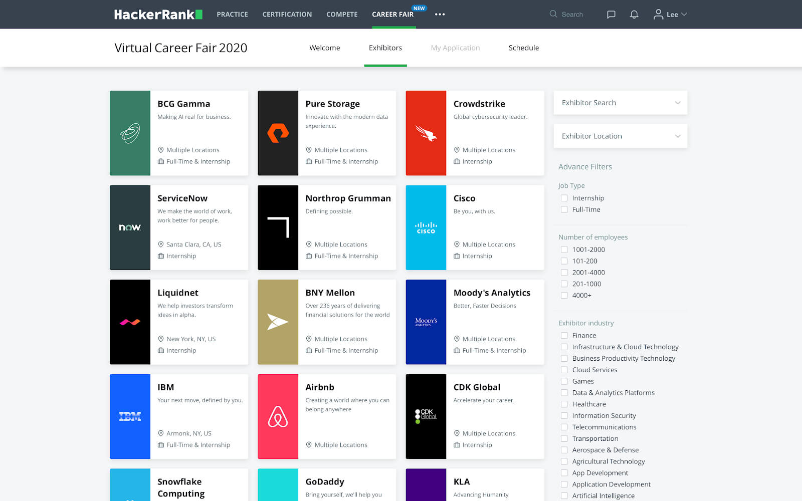The width and height of the screenshot is (802, 501).
Task: Enable the Finance industry filter
Action: pos(564,336)
